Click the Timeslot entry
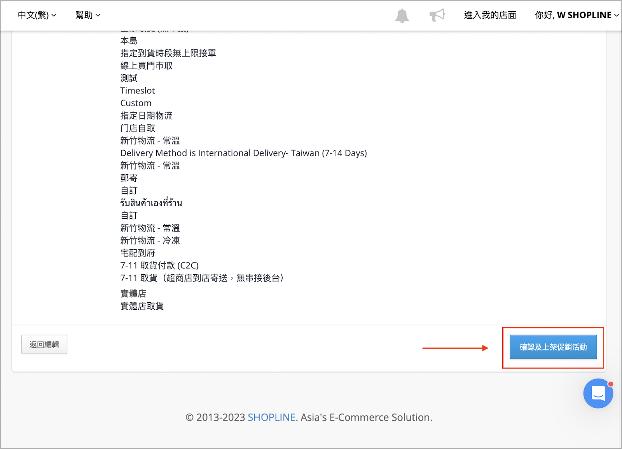 pyautogui.click(x=138, y=91)
